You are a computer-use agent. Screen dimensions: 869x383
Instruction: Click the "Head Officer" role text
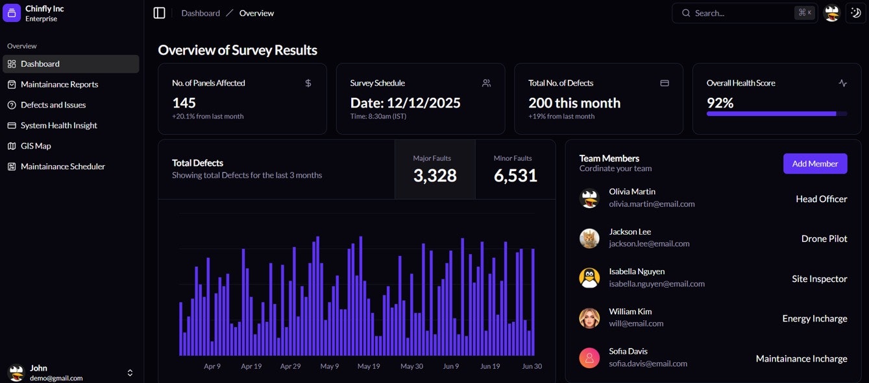click(822, 199)
